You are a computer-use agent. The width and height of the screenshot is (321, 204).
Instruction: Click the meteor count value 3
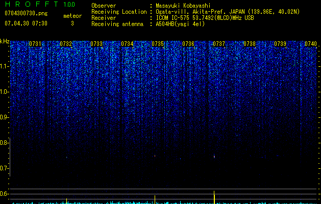tap(72, 23)
